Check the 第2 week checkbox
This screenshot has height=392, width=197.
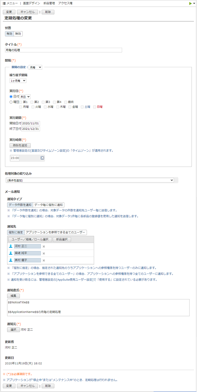coord(32,102)
